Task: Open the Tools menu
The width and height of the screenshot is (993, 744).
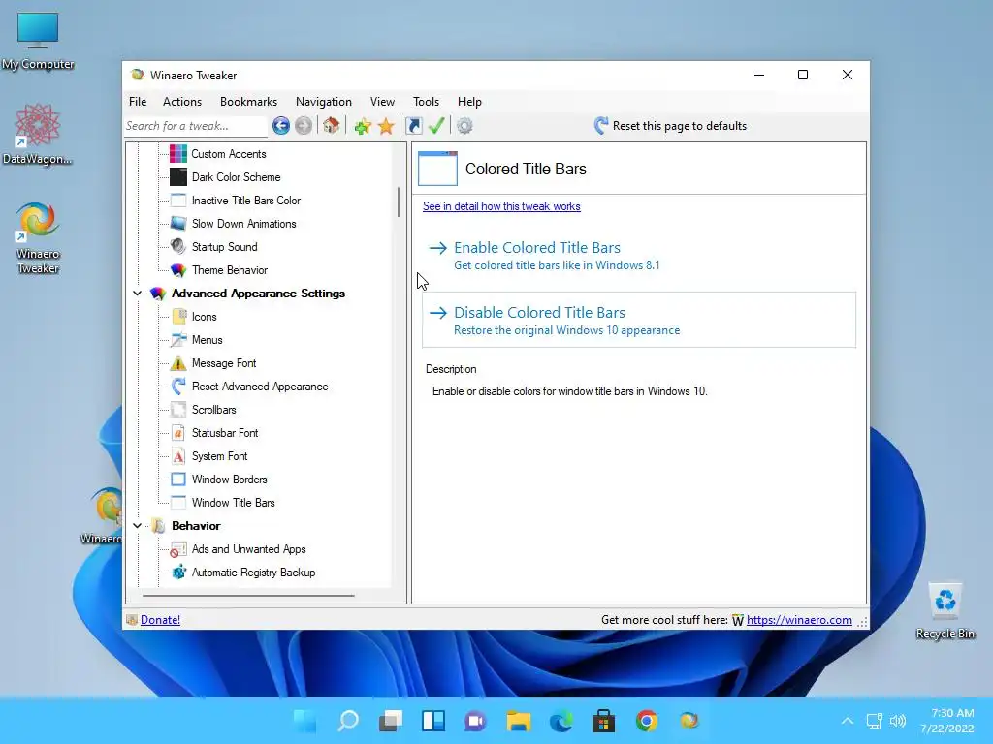Action: tap(427, 101)
